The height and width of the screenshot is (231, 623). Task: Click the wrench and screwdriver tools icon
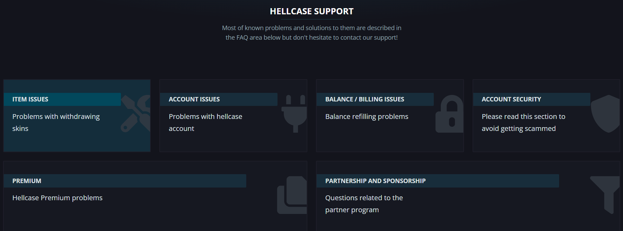pos(135,114)
